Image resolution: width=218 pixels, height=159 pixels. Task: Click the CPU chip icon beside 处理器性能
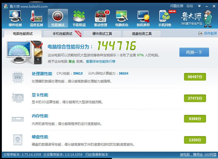point(18,77)
